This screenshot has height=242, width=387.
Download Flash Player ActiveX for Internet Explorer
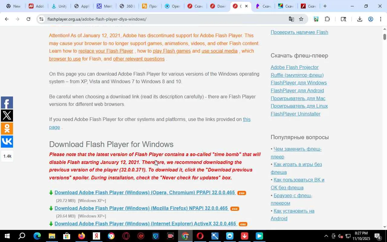(x=145, y=224)
